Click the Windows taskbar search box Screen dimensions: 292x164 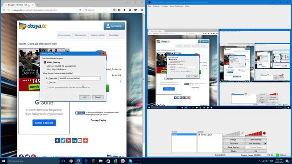coord(33,161)
